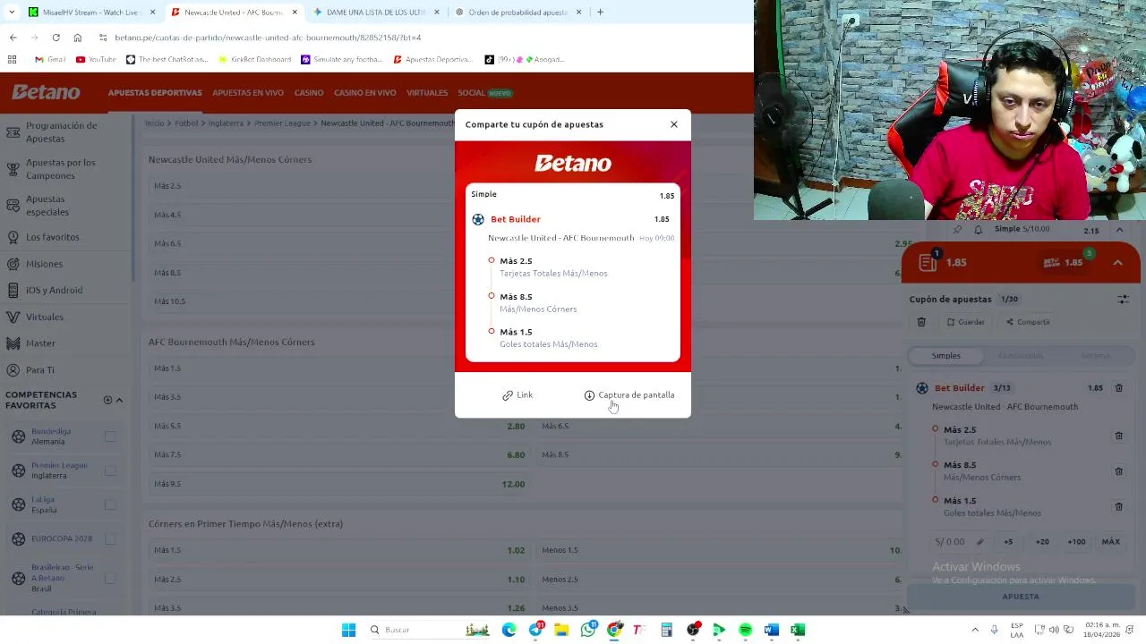Tick the Premier League Inglaterra checkbox
1146x644 pixels.
[x=110, y=470]
